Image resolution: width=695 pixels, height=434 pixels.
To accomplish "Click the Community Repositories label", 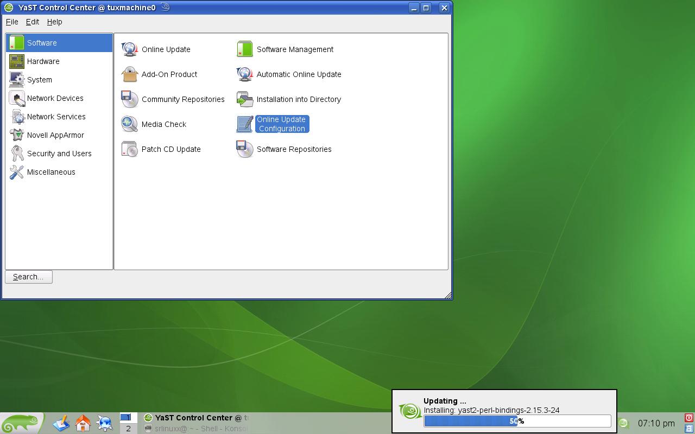I will tap(183, 99).
